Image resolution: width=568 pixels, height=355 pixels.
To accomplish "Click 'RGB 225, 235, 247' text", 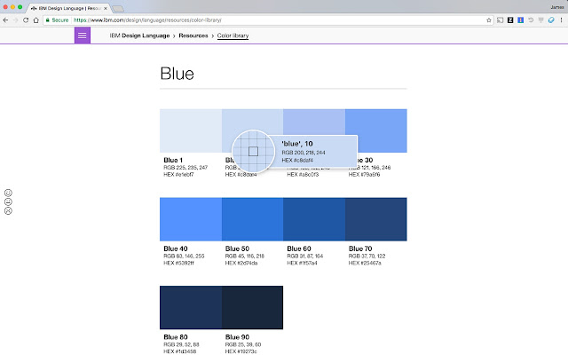I will [x=185, y=168].
